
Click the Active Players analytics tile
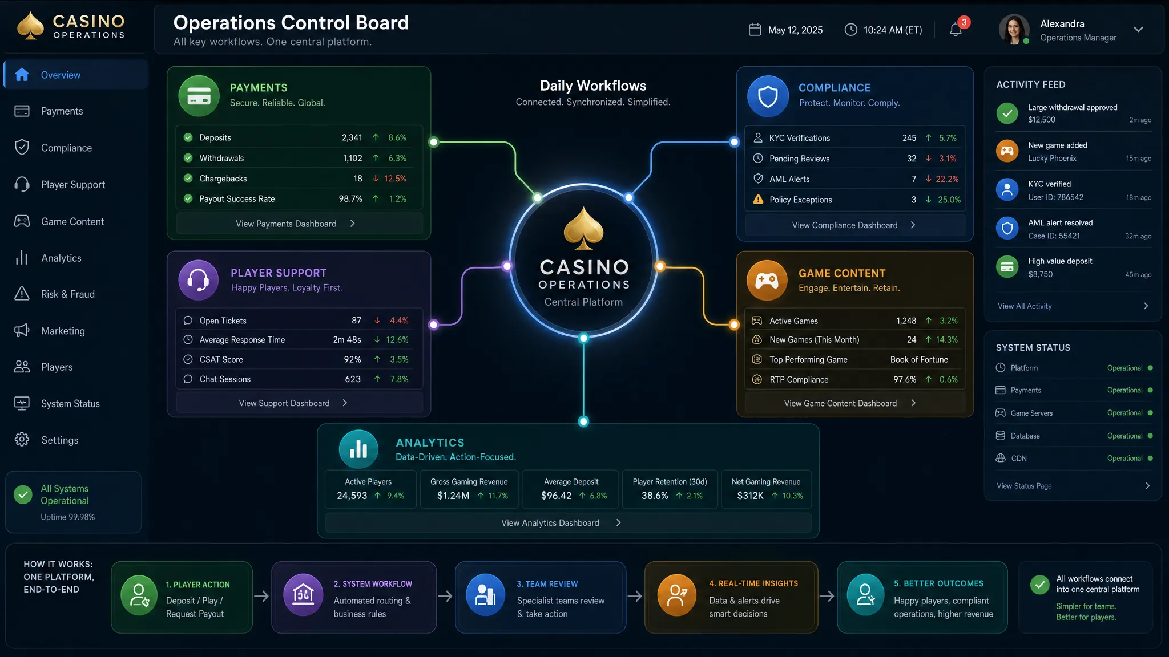point(370,489)
